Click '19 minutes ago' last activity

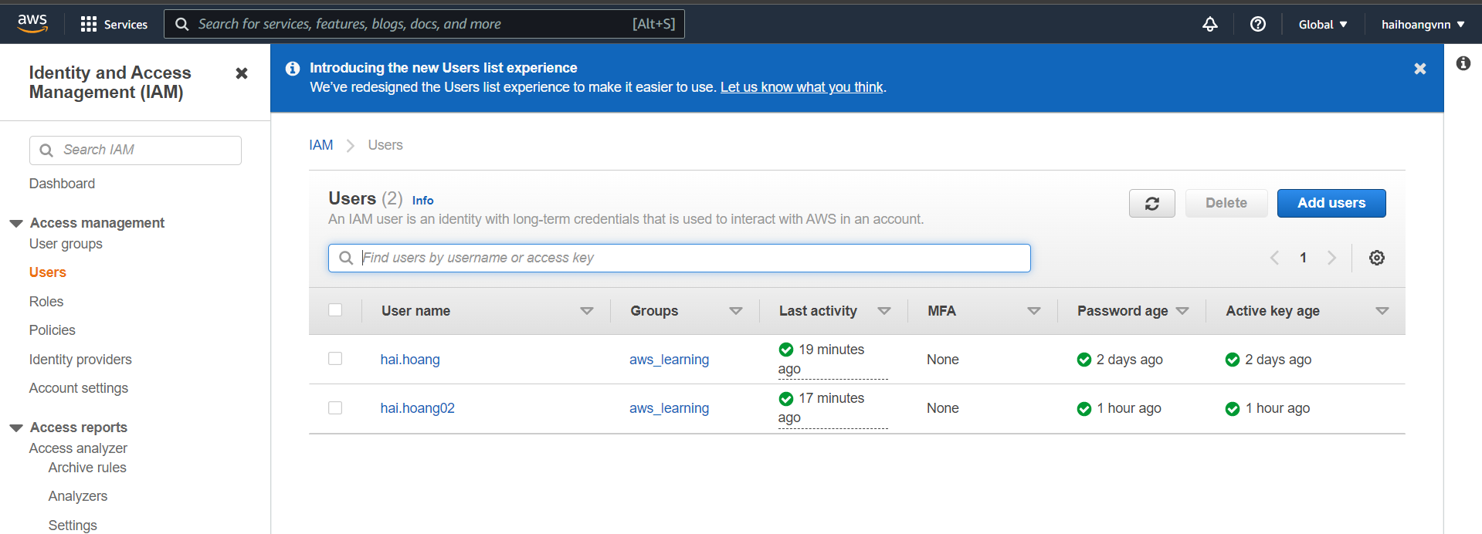click(x=833, y=359)
